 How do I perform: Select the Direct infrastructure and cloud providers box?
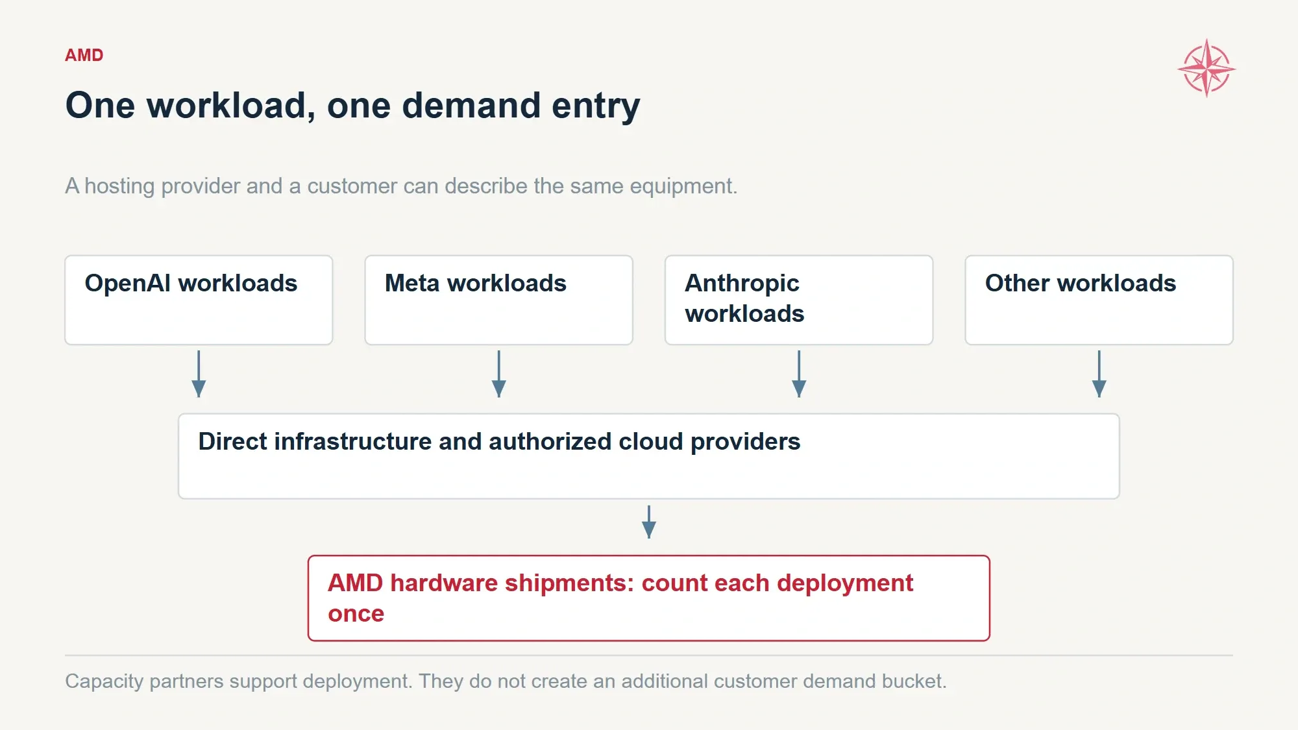pos(649,456)
